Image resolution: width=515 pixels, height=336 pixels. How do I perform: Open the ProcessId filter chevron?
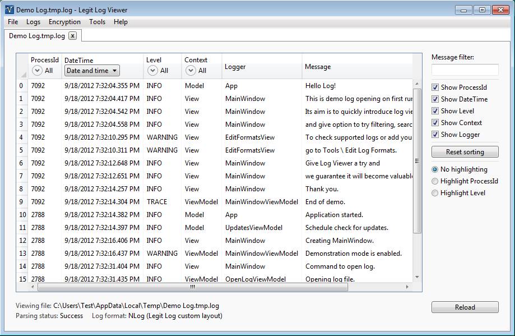pos(37,71)
